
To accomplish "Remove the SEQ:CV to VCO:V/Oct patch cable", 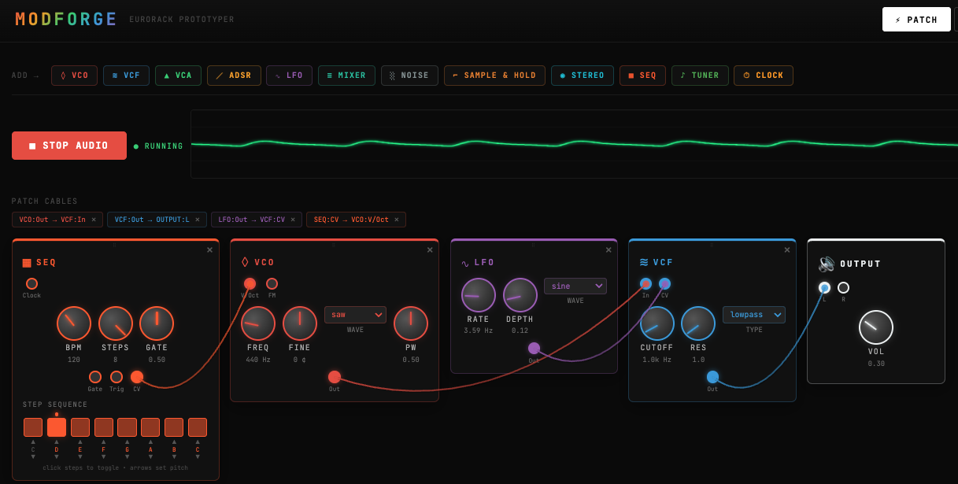I will point(396,220).
